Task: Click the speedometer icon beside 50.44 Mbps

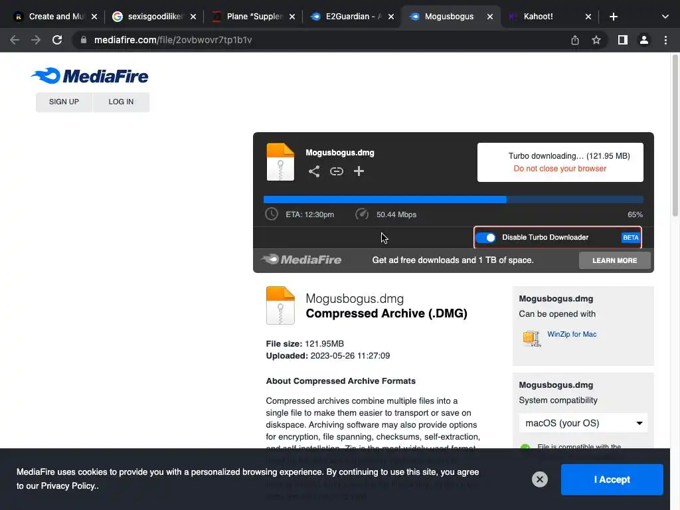Action: 362,214
